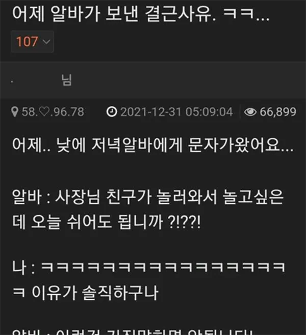Click the heart symbol in the IP address
Screen dimensions: 306x335
point(44,112)
